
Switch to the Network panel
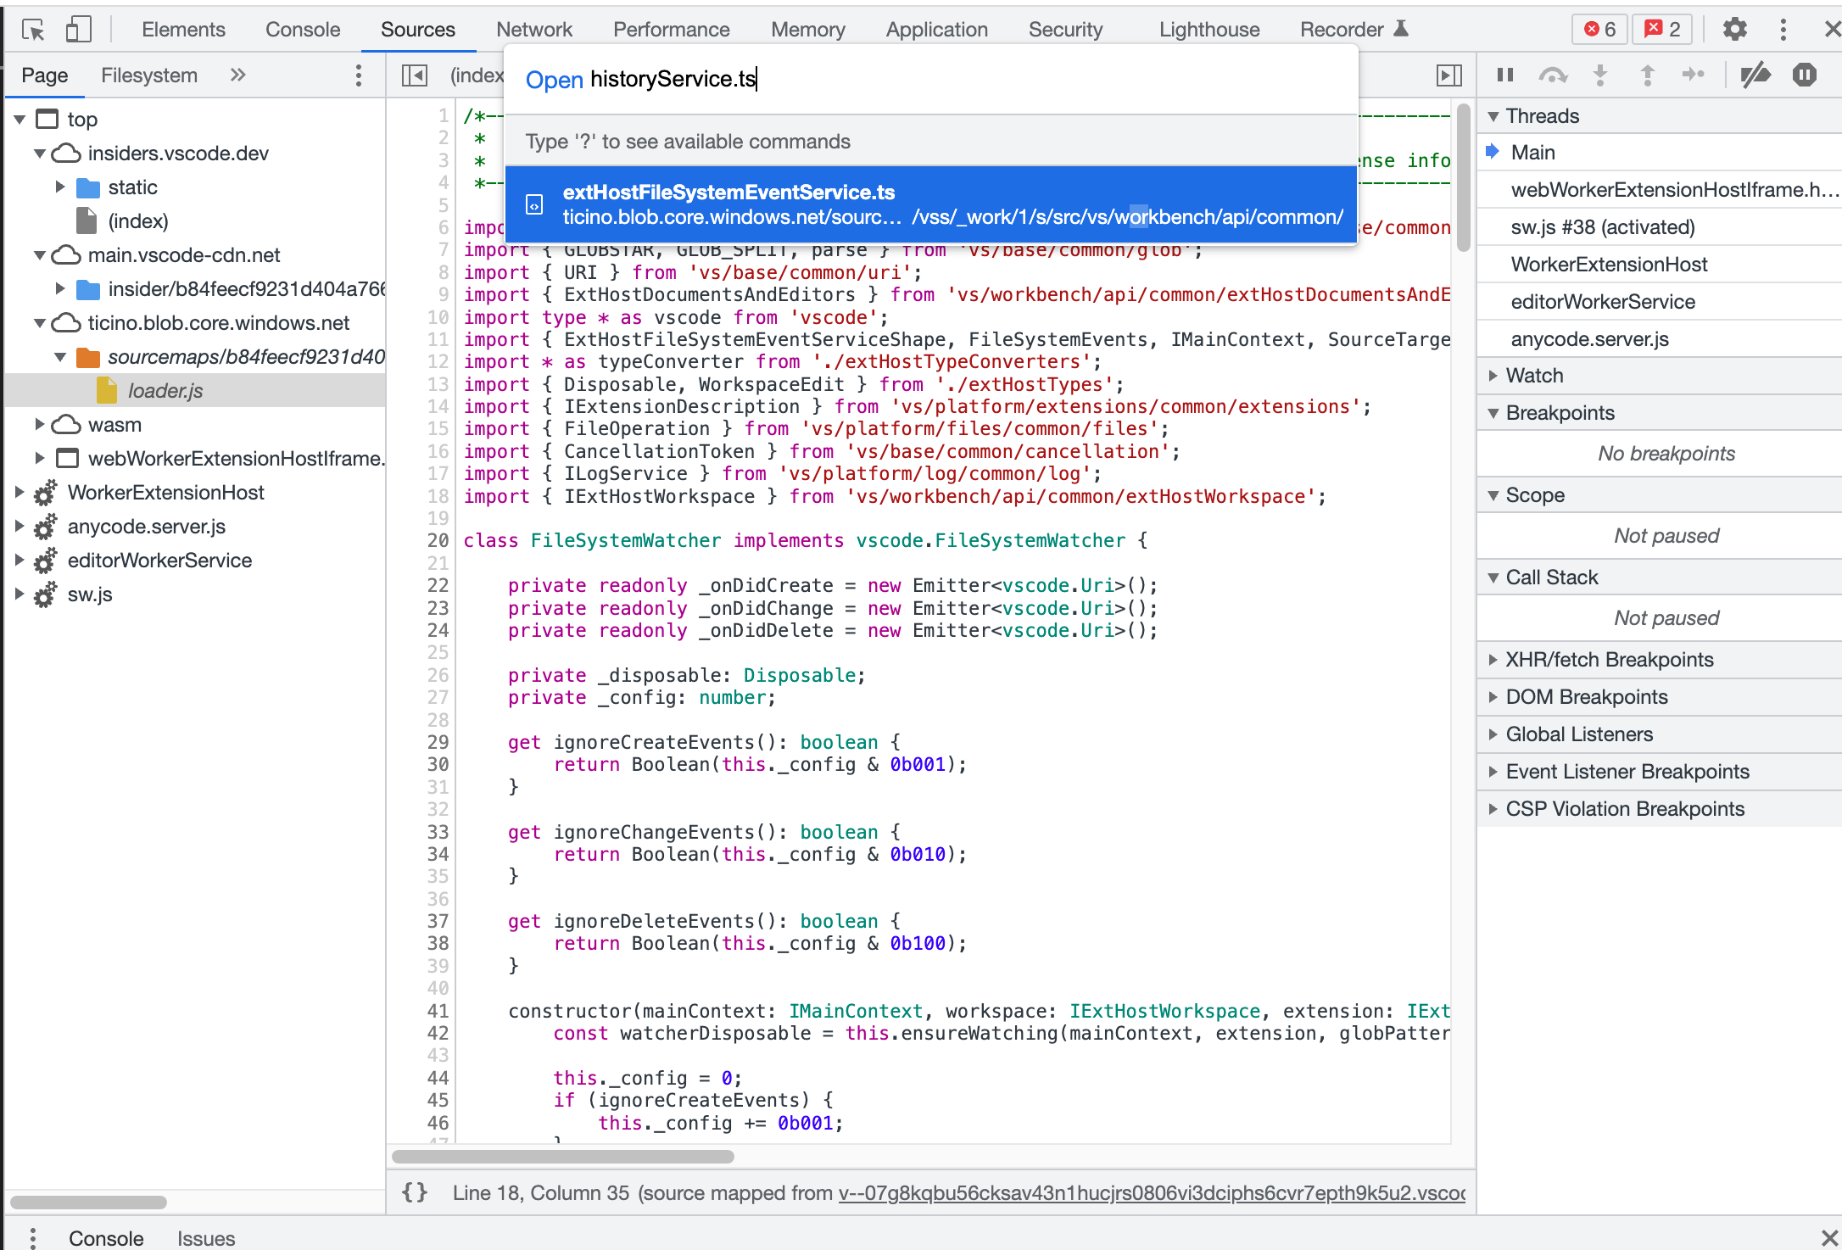[x=533, y=28]
